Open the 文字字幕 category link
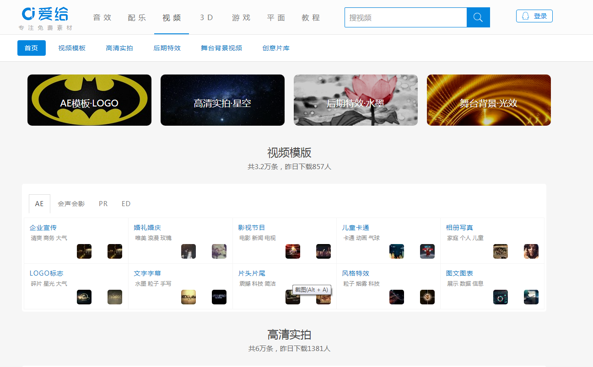The image size is (593, 367). 147,273
